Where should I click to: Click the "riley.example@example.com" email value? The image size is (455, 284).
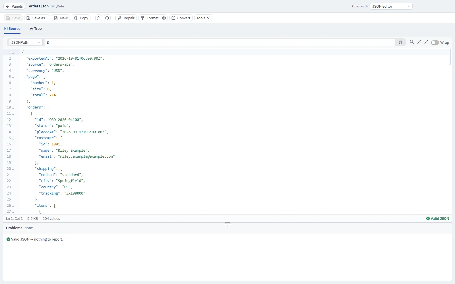click(86, 156)
